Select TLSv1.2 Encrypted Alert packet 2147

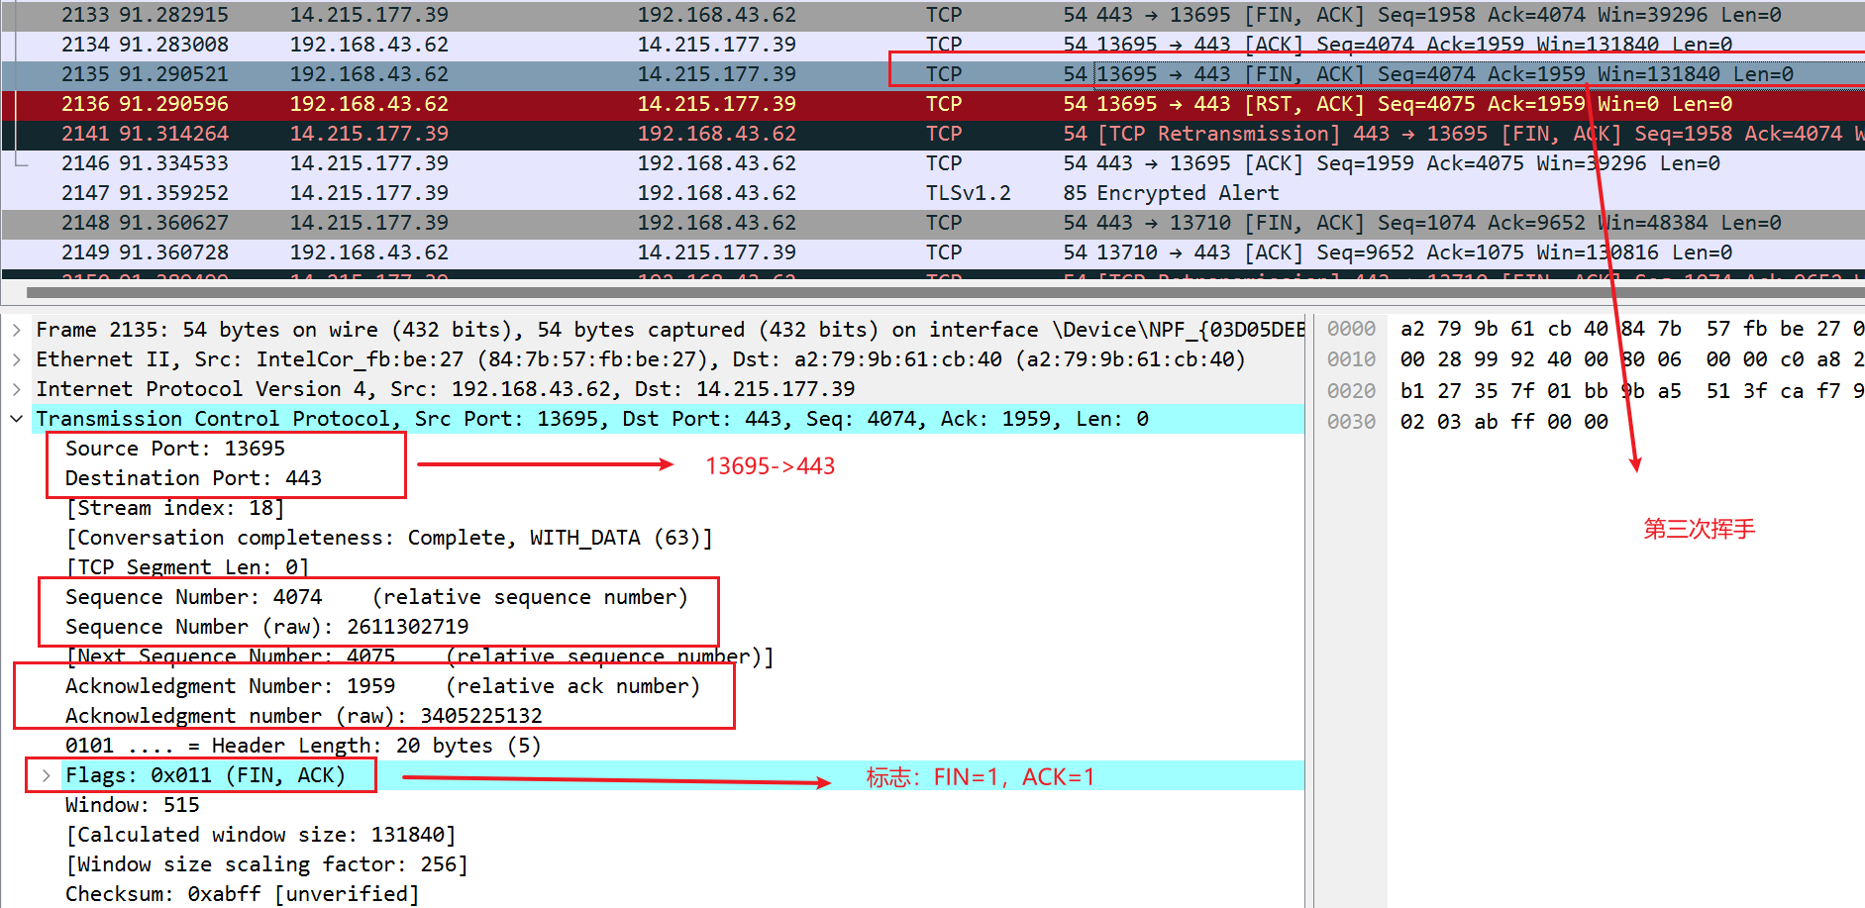click(932, 193)
